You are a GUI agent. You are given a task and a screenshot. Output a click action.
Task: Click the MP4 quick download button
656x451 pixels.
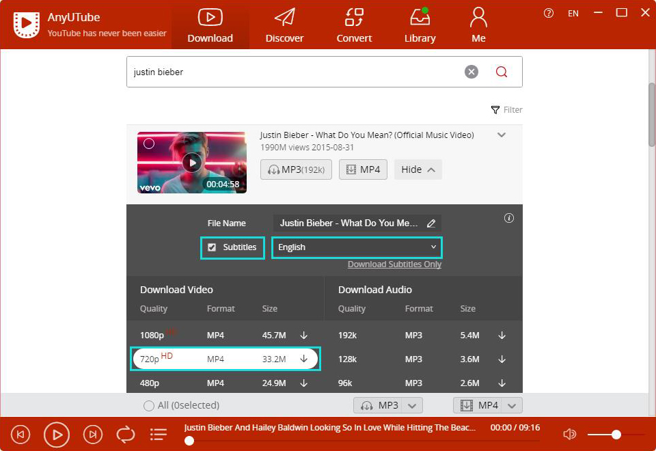pyautogui.click(x=363, y=169)
